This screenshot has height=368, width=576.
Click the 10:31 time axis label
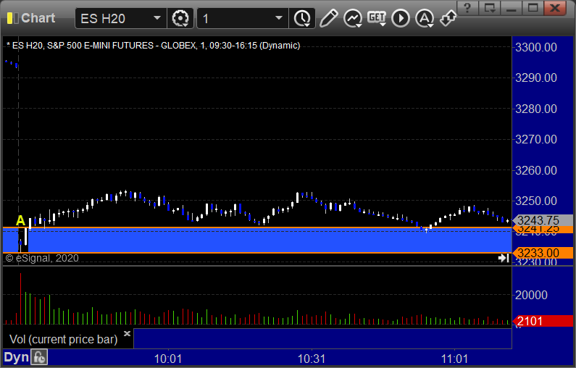(x=311, y=359)
